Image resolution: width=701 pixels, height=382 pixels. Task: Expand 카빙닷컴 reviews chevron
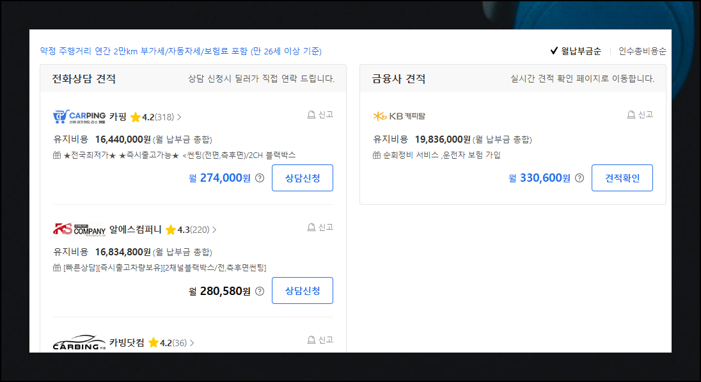[192, 343]
